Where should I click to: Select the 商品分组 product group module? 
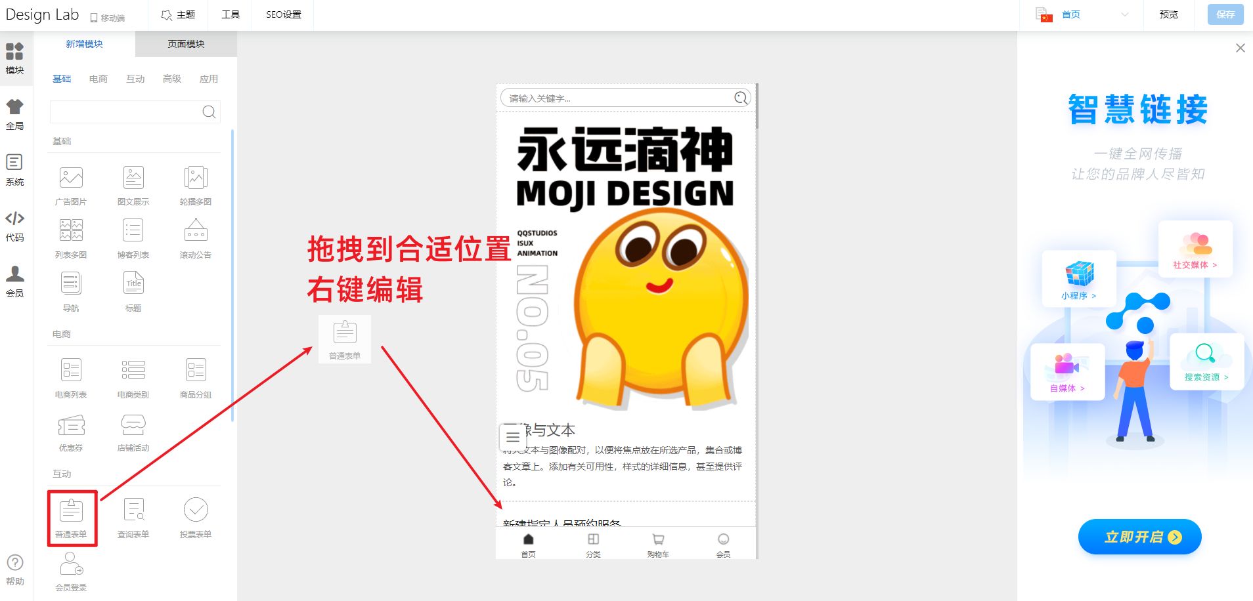[196, 379]
